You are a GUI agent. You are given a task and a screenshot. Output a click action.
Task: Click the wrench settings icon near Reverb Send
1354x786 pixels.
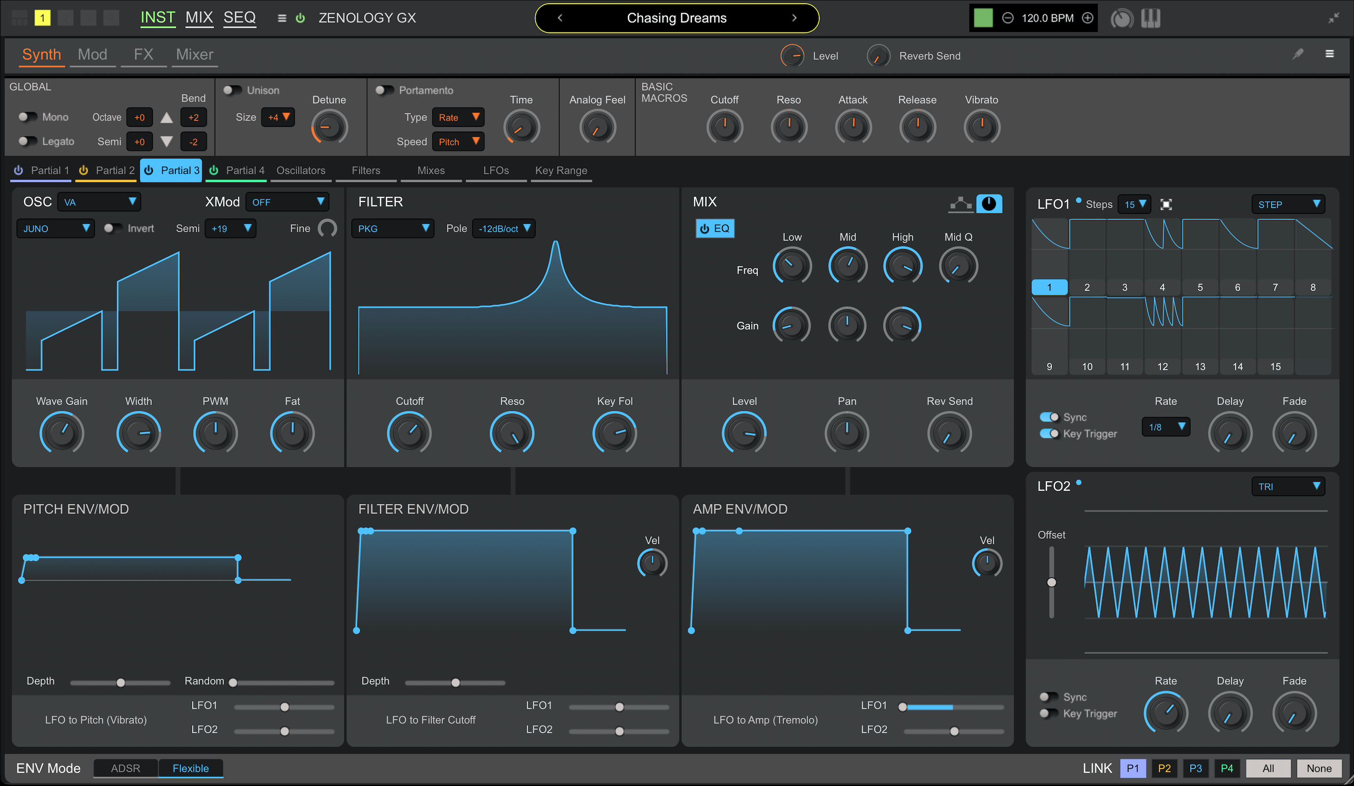[1298, 54]
